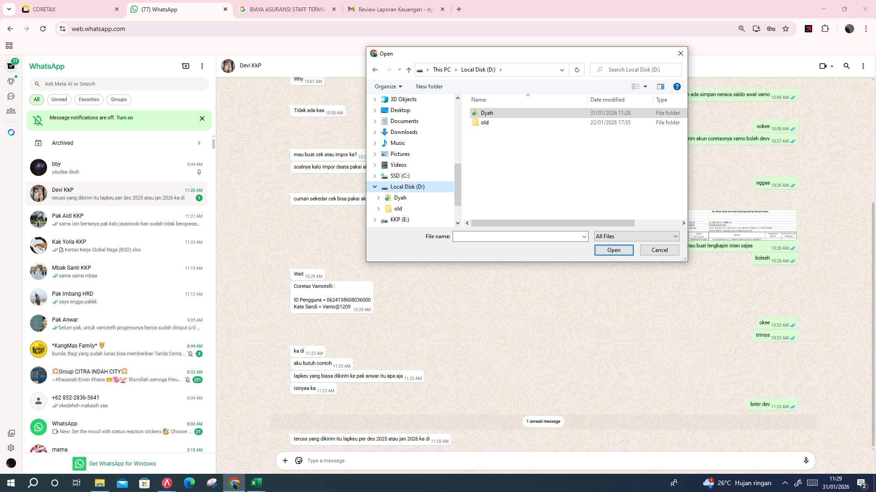876x492 pixels.
Task: Start a new chat with the new-chat icon
Action: click(x=186, y=66)
